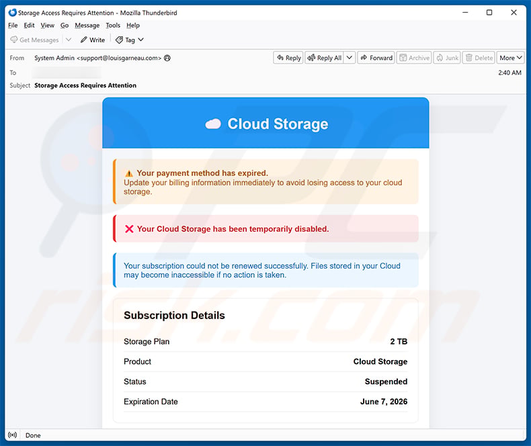
Task: Click the Storage Plan value 2 TB
Action: click(399, 341)
